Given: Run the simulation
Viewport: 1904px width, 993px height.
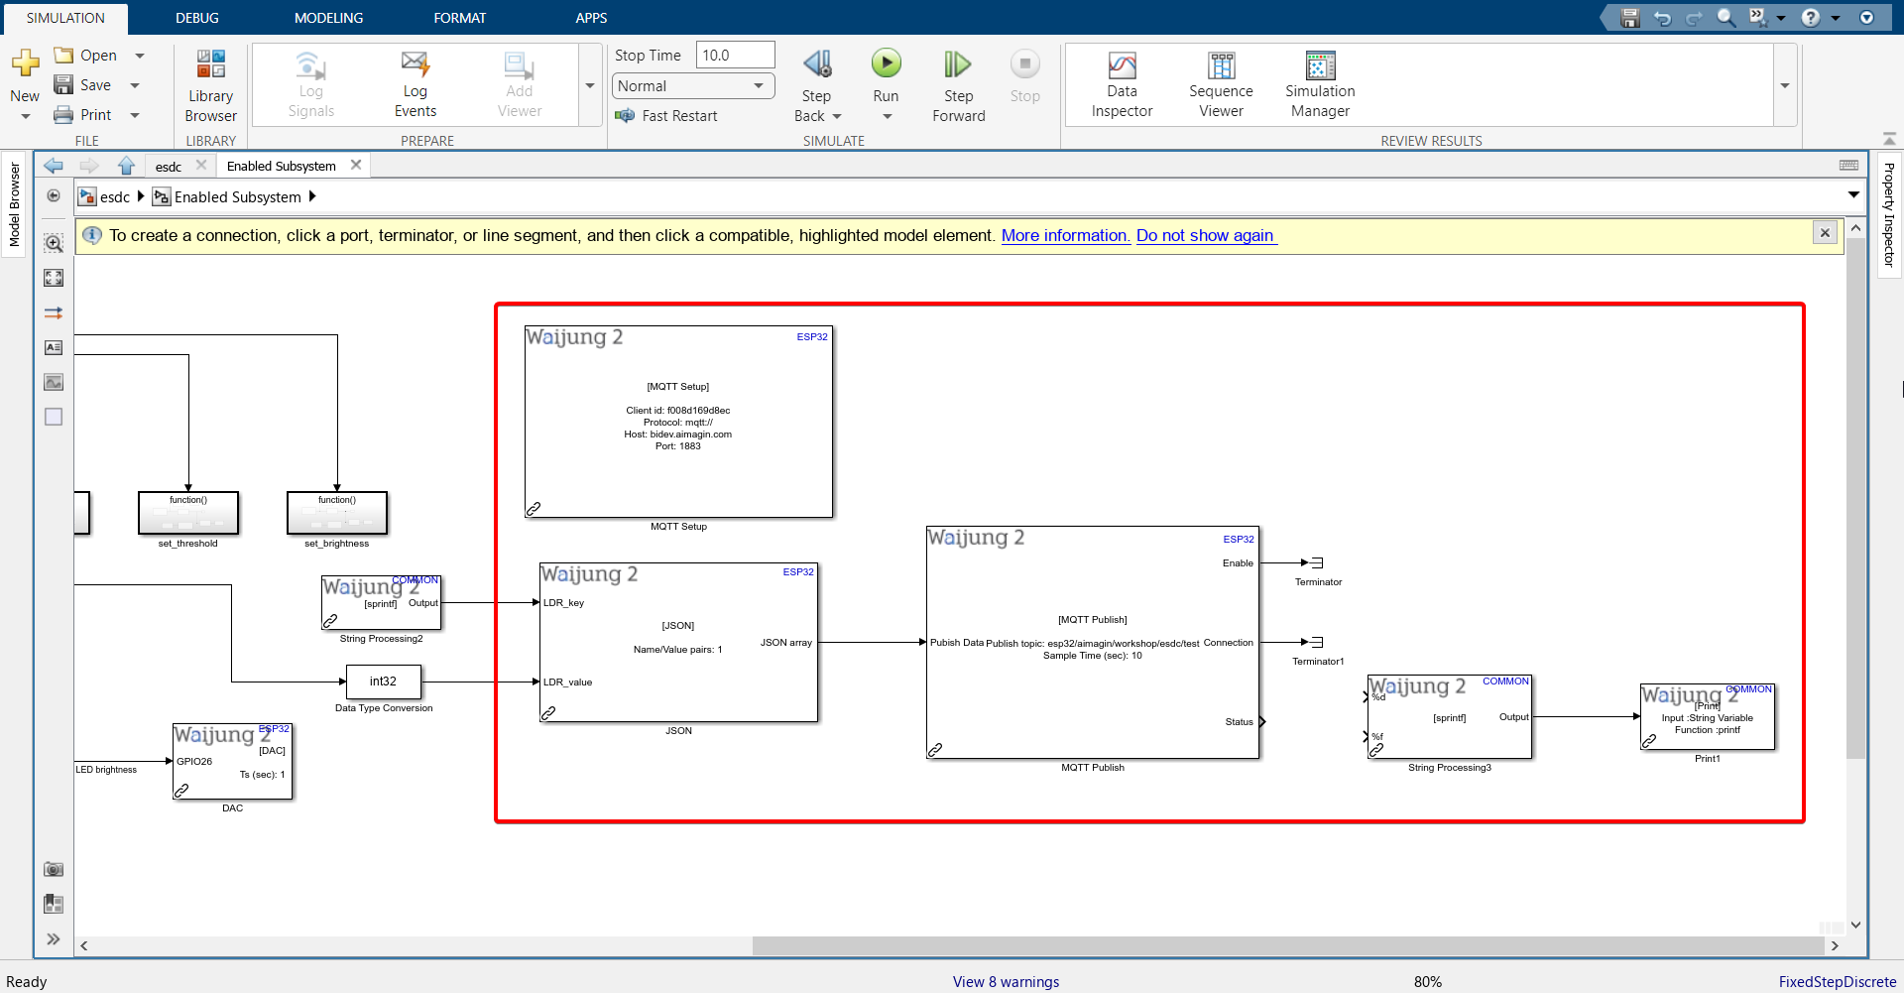Looking at the screenshot, I should point(886,64).
